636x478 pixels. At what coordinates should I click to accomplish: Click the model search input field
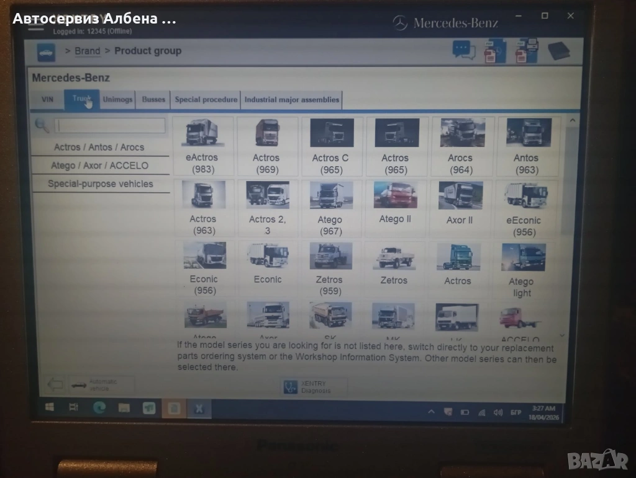coord(110,126)
